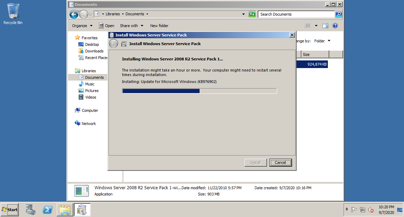
Task: Click Open in the Explorer toolbar
Action: point(107,26)
